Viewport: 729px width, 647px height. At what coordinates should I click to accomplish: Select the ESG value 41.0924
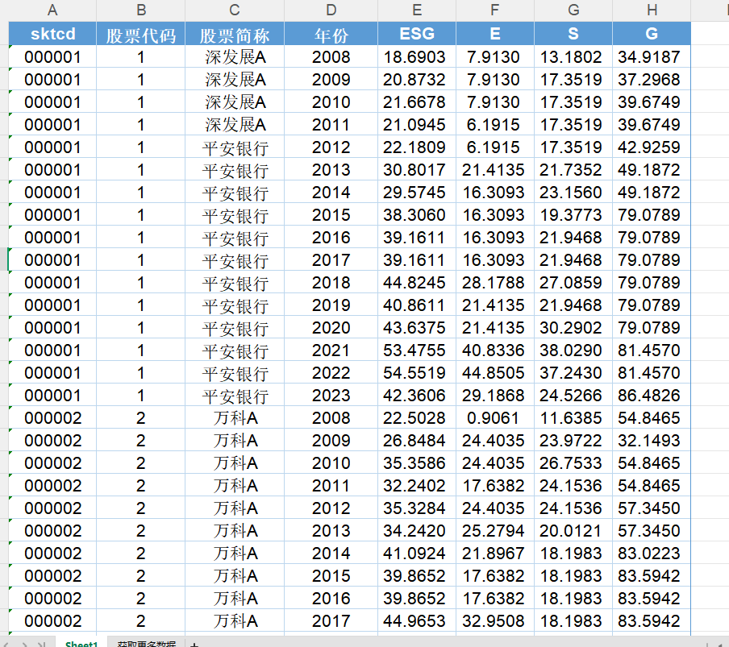tap(417, 554)
